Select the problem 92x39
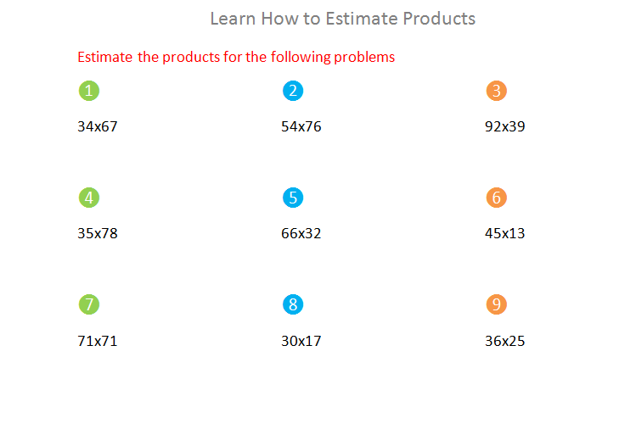The image size is (619, 446). [x=505, y=126]
